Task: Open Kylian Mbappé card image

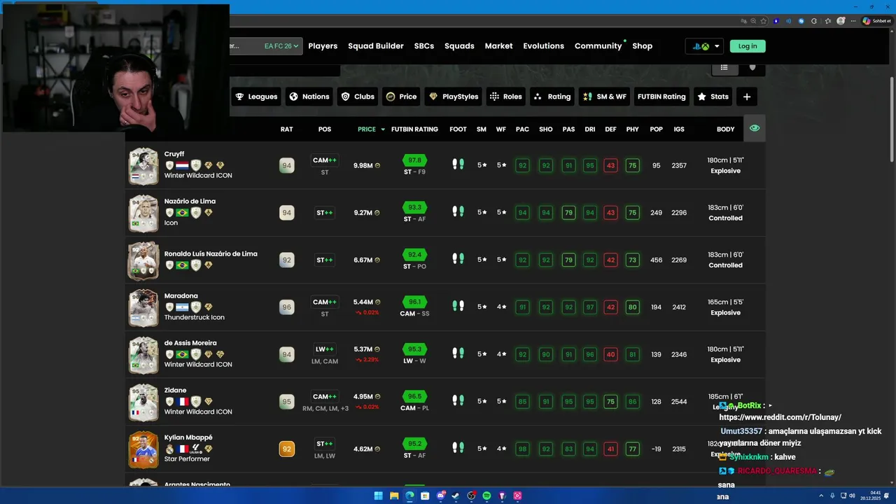Action: pyautogui.click(x=143, y=449)
